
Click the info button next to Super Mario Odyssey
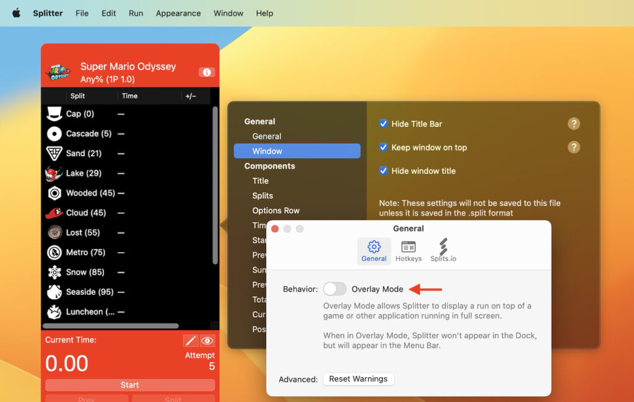pos(207,72)
